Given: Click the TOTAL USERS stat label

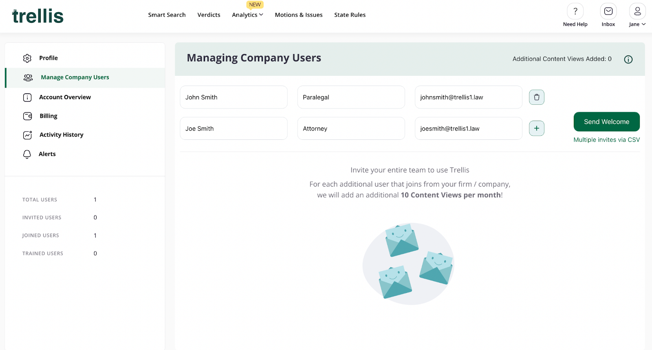Looking at the screenshot, I should click(x=40, y=200).
